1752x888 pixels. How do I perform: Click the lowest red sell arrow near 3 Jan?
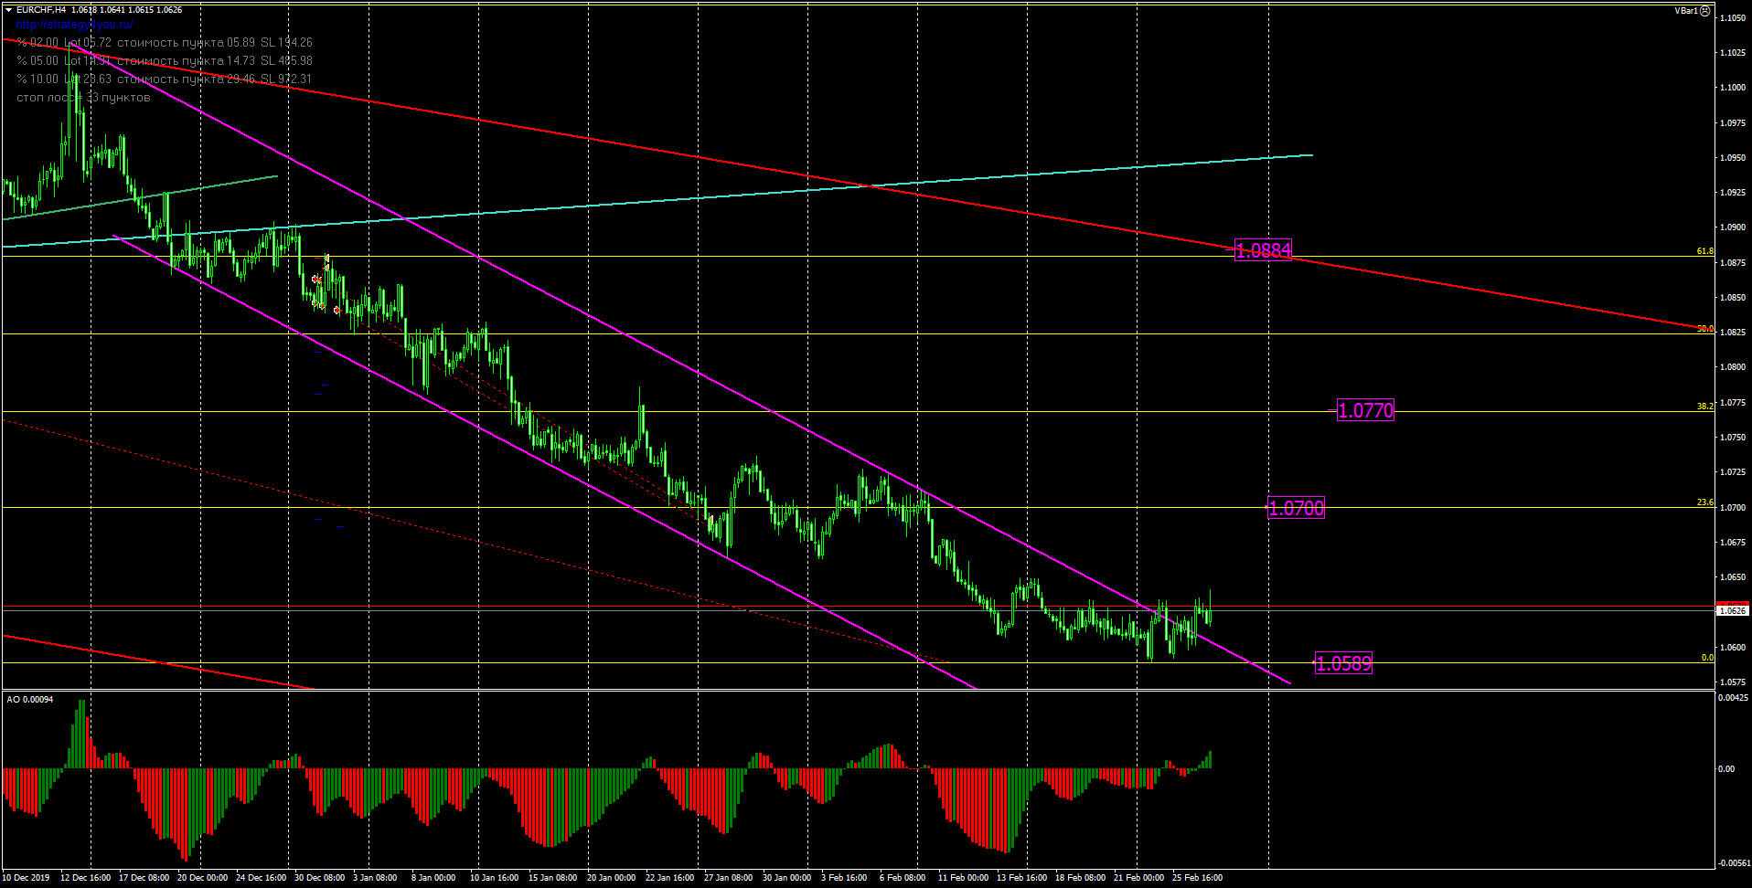337,311
